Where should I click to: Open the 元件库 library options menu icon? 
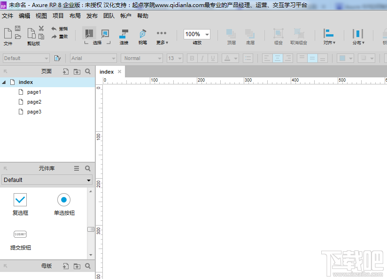point(77,168)
